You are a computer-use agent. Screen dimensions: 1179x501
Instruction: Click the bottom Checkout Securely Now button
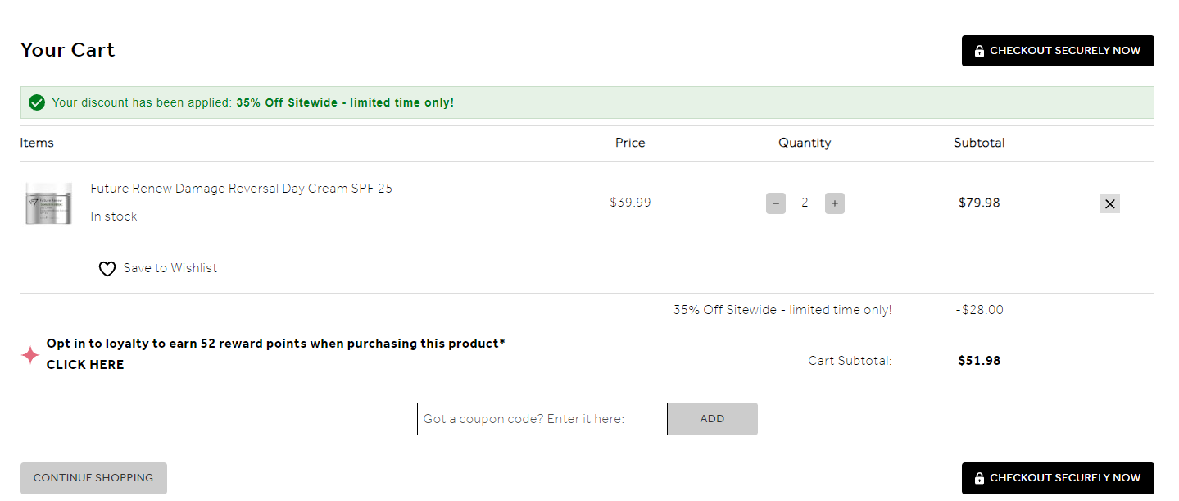pyautogui.click(x=1058, y=478)
